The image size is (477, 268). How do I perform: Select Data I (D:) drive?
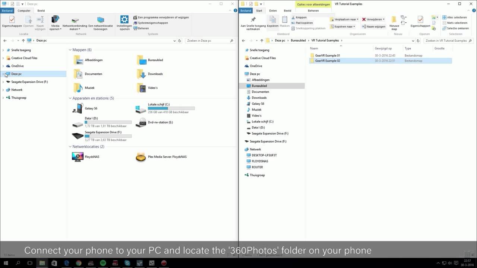pyautogui.click(x=102, y=122)
